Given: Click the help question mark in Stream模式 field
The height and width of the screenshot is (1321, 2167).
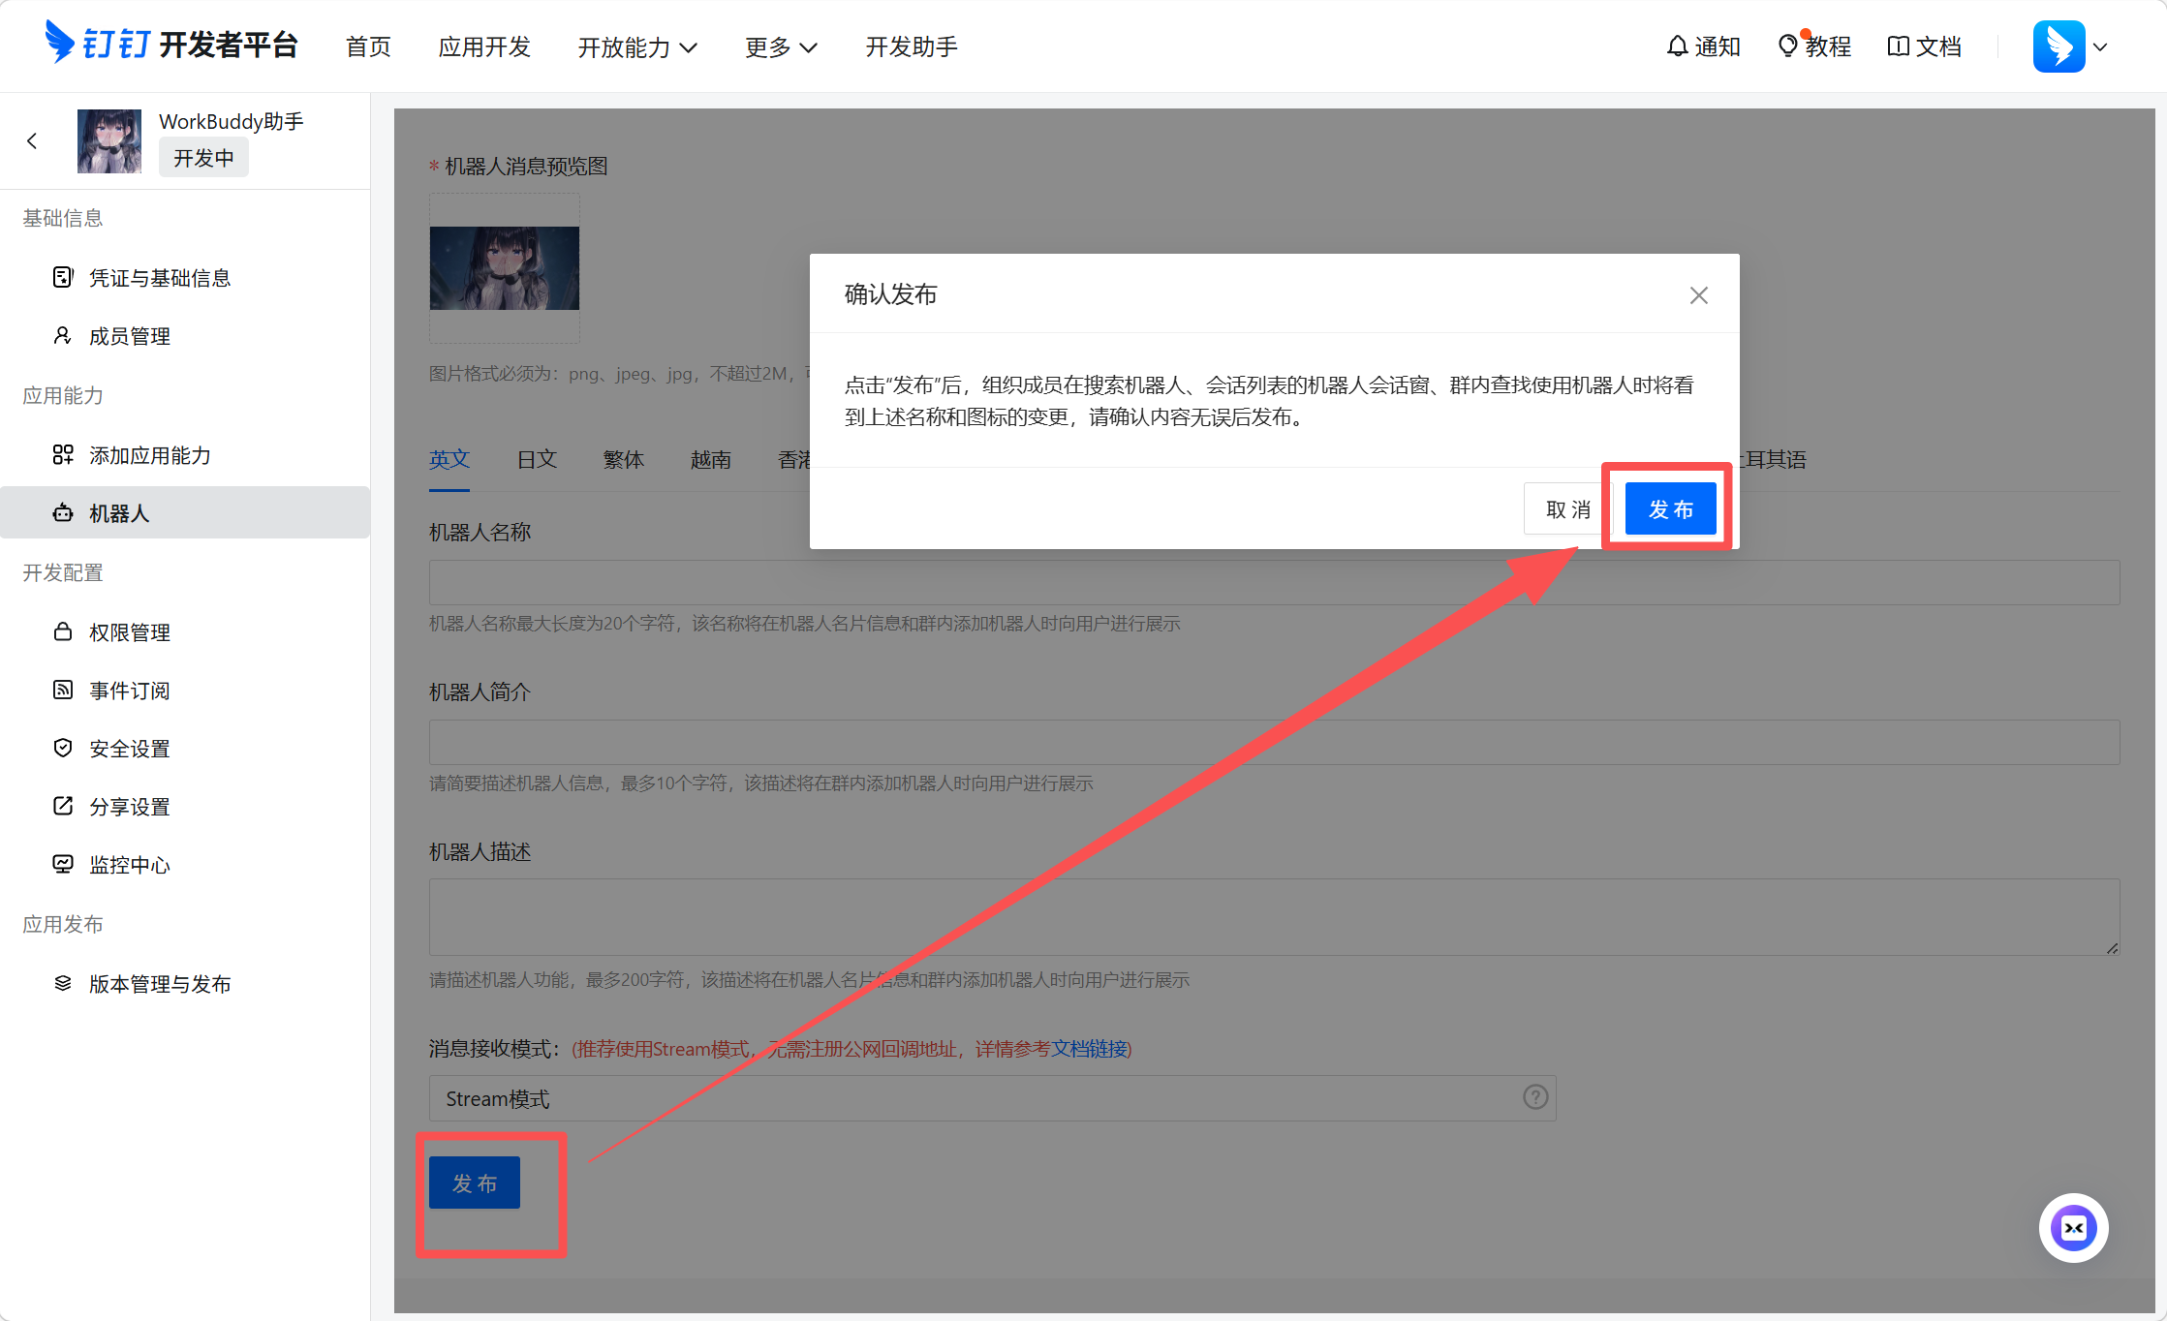Looking at the screenshot, I should [x=1535, y=1097].
